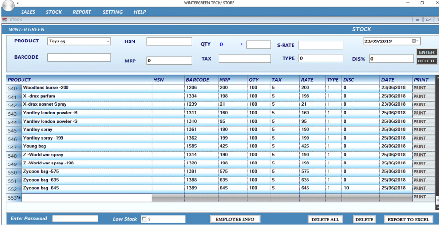The width and height of the screenshot is (439, 225).
Task: Open the SETTING menu
Action: (x=112, y=12)
